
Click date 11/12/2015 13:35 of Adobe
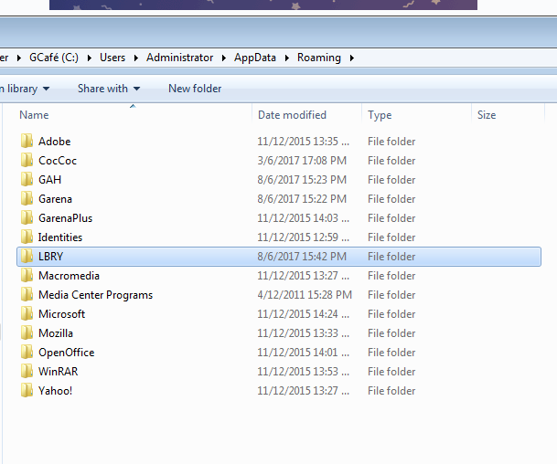pos(303,142)
